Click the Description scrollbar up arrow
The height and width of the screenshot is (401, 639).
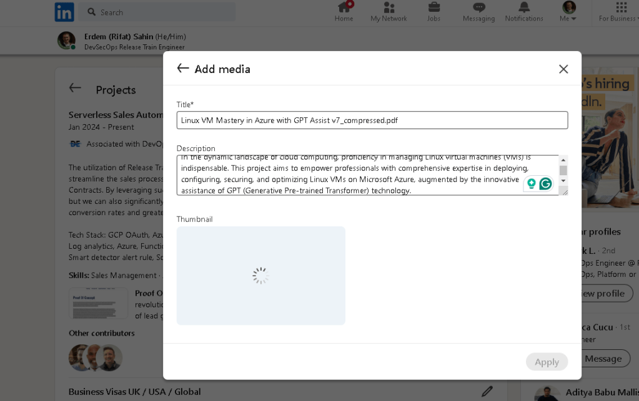click(563, 160)
